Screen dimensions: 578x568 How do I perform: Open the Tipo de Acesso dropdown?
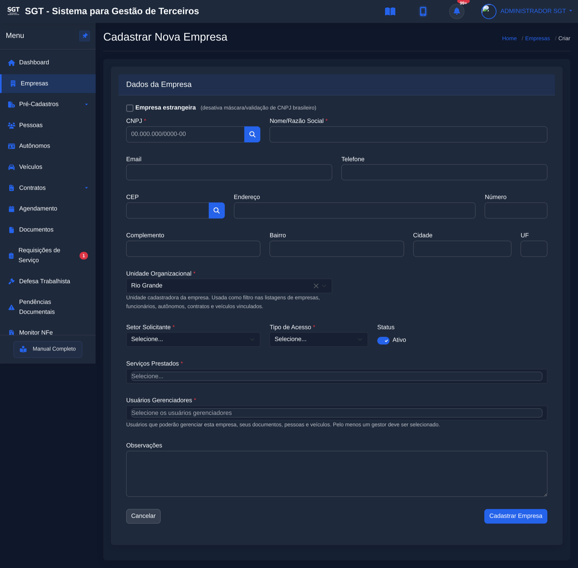319,339
